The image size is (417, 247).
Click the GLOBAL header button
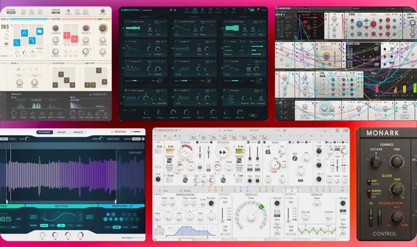point(11,11)
